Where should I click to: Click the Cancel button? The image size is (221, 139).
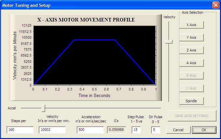pyautogui.click(x=178, y=130)
